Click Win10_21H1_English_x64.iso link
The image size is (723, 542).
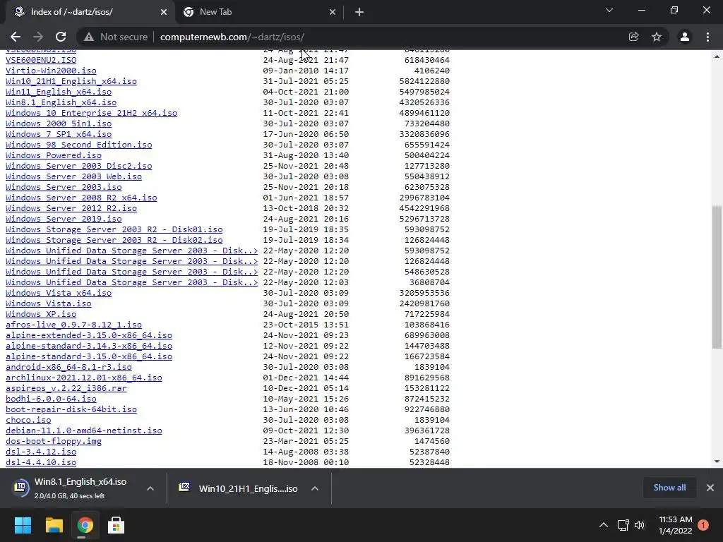coord(71,81)
